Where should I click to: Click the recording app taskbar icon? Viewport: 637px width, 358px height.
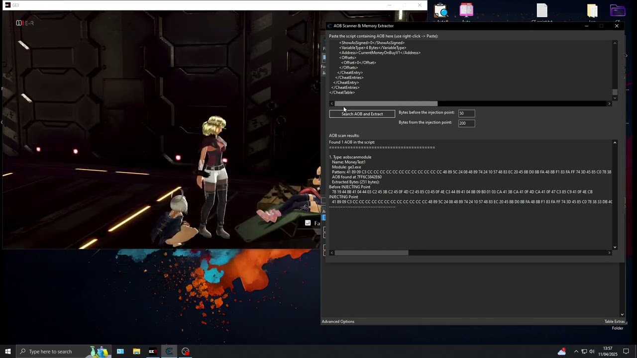pyautogui.click(x=186, y=352)
